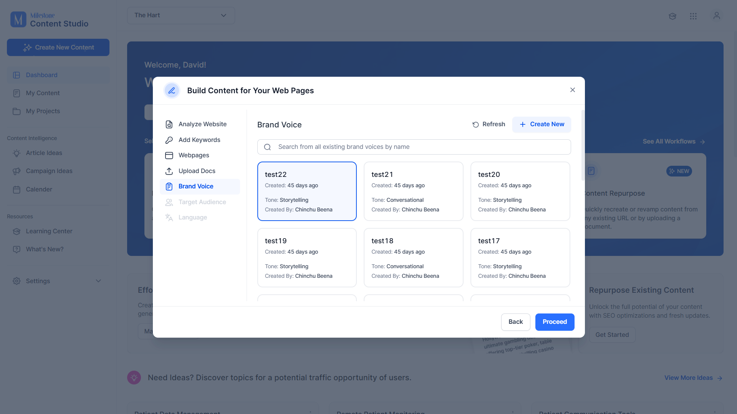Viewport: 737px width, 414px height.
Task: Click the NEW badge on Content Repurpose
Action: (679, 171)
